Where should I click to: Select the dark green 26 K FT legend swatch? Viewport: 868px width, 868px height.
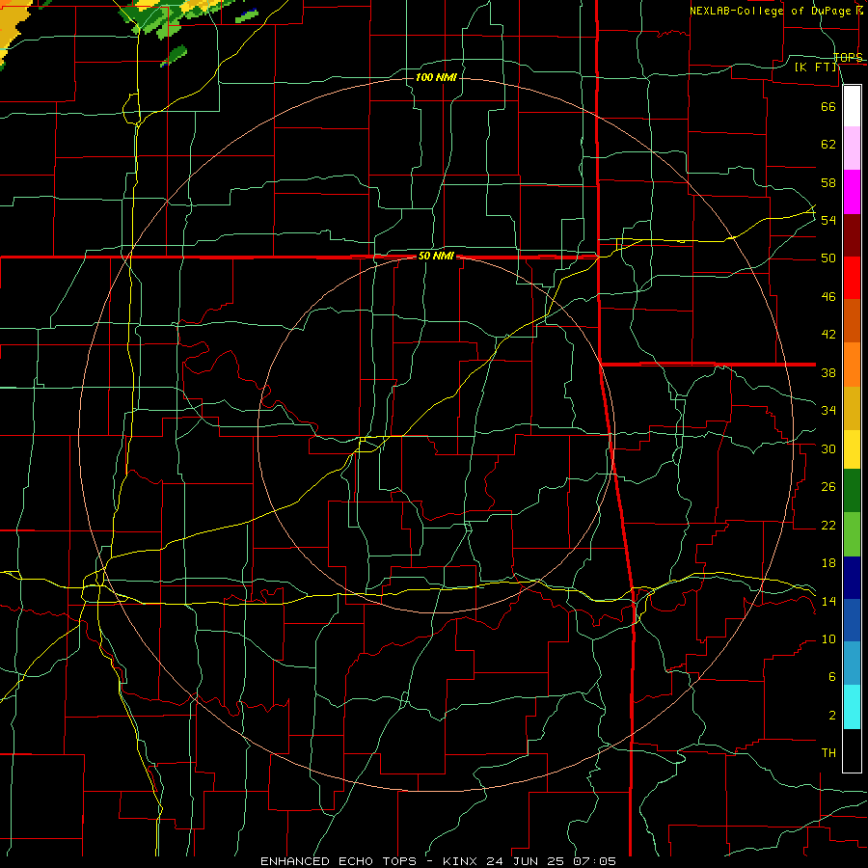pyautogui.click(x=852, y=491)
